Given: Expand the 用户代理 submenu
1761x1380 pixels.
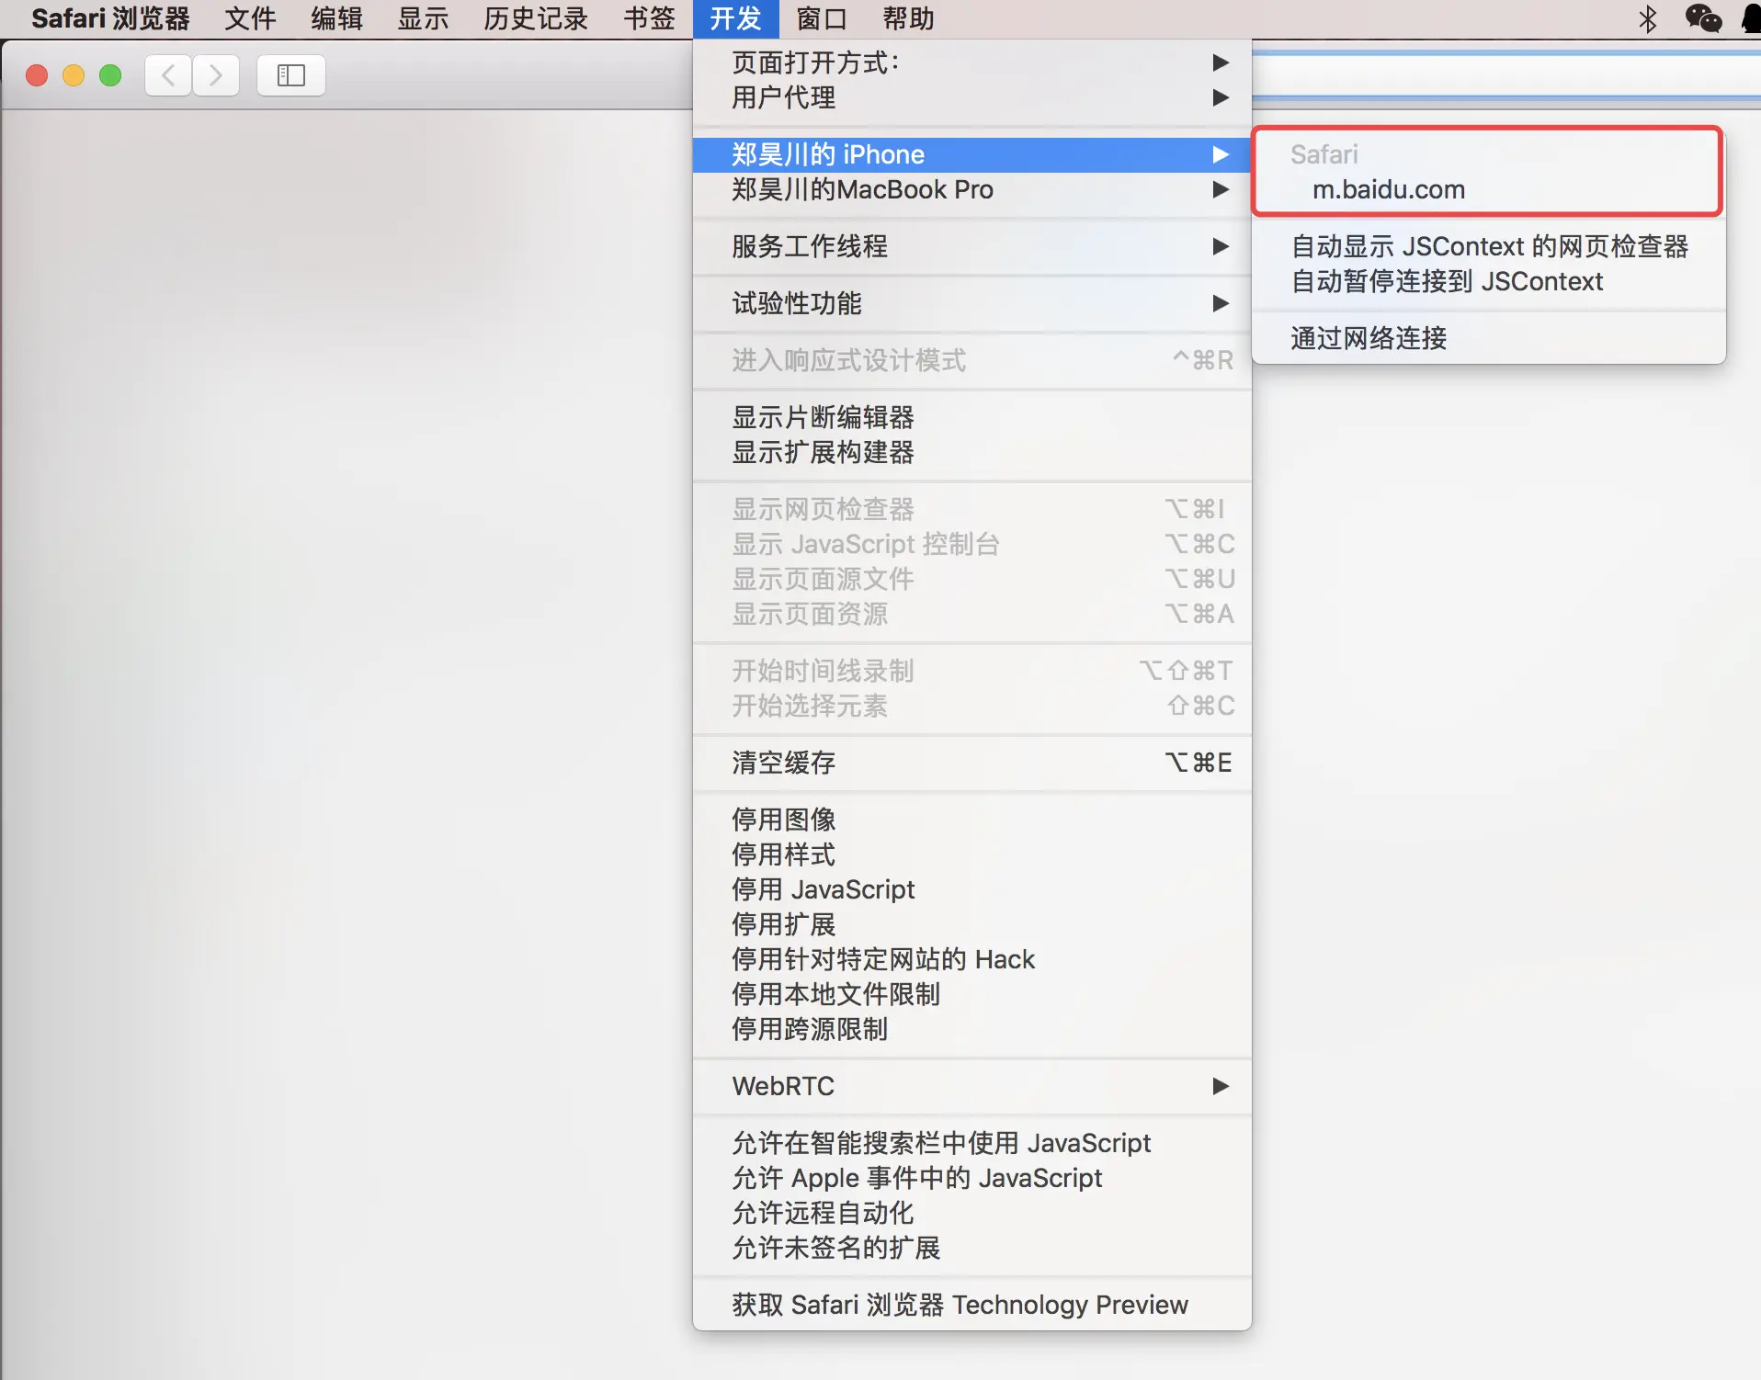Looking at the screenshot, I should pos(783,98).
